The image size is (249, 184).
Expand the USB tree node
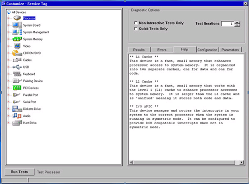point(9,67)
